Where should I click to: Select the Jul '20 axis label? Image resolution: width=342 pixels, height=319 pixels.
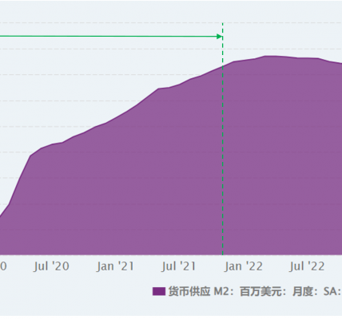51,266
